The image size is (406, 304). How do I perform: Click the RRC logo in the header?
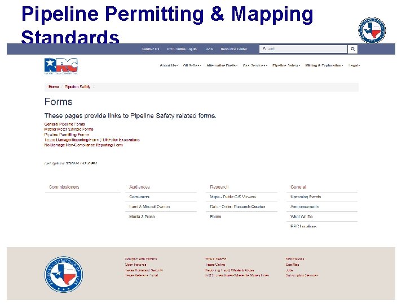[x=61, y=66]
